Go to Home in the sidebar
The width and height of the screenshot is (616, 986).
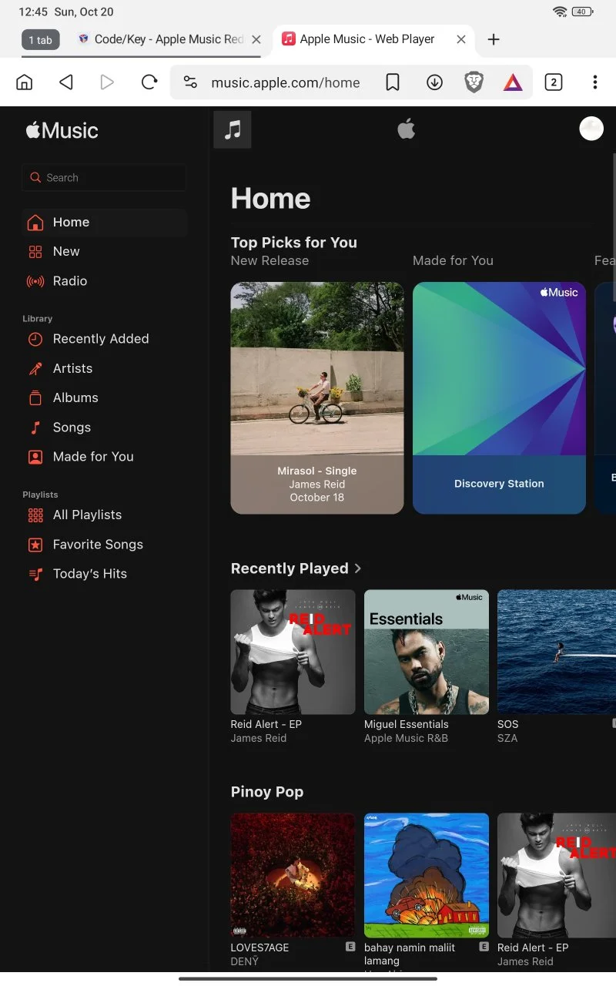pyautogui.click(x=104, y=223)
